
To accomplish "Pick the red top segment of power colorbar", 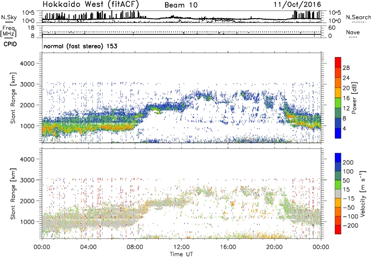I will coord(338,62).
